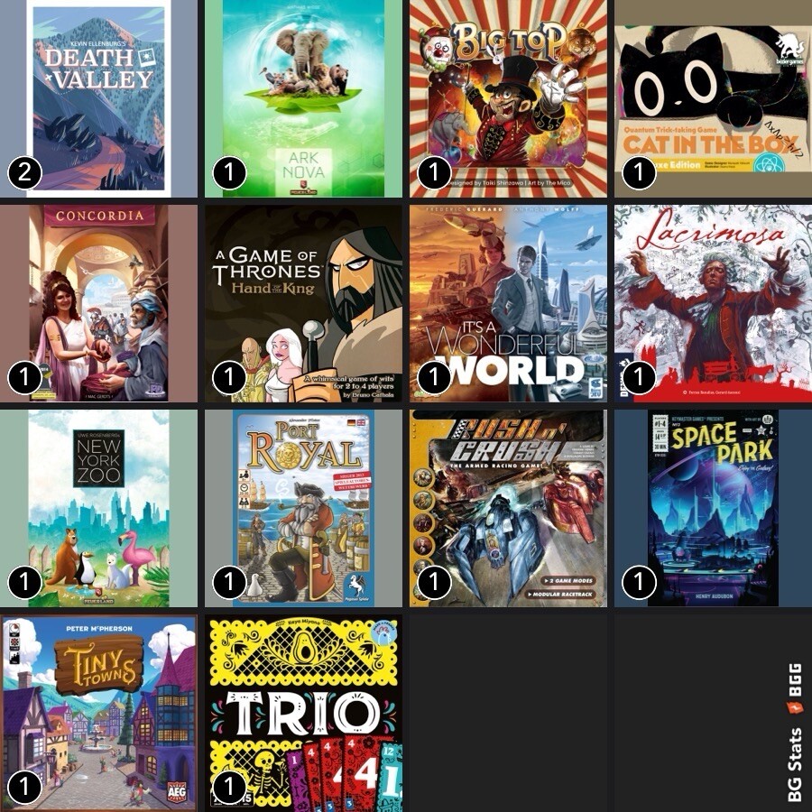Click the play count badge on Ark Nova
Screen dimensions: 812x812
(x=229, y=173)
